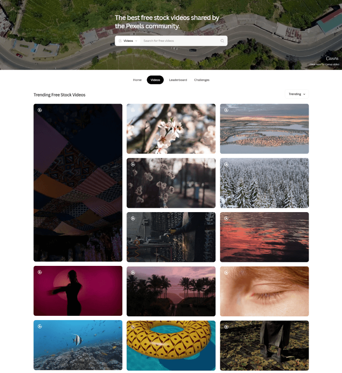Viewport: 342px width, 373px height.
Task: Expand the Trending sort dropdown
Action: 297,94
